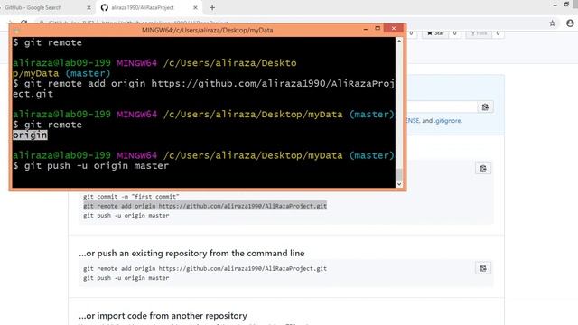This screenshot has width=578, height=325.
Task: Minimize the MINGW64 terminal window
Action: pyautogui.click(x=365, y=29)
